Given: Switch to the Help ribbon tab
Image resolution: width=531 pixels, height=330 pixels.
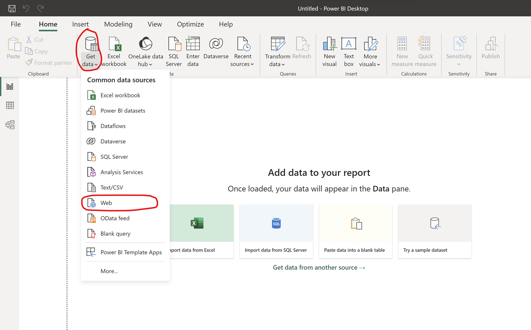Looking at the screenshot, I should click(226, 24).
